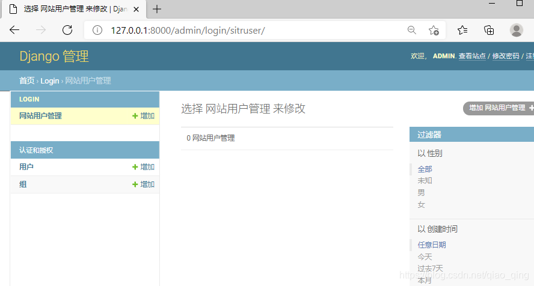Open 组 in the sidebar

click(x=23, y=184)
